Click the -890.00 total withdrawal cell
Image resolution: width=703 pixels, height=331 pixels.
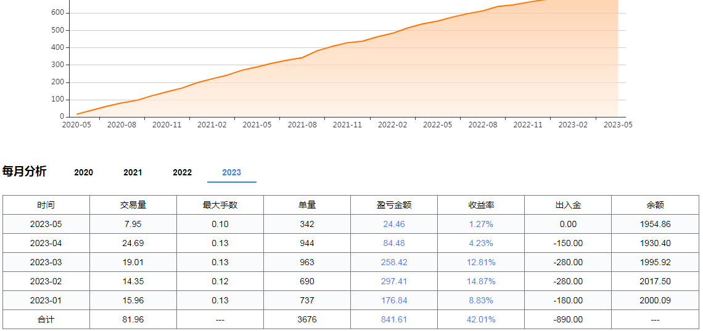pyautogui.click(x=568, y=320)
